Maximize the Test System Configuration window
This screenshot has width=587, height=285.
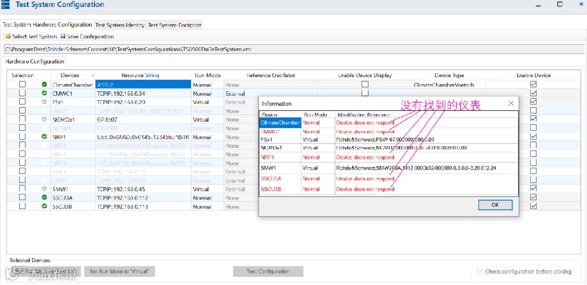[x=560, y=4]
